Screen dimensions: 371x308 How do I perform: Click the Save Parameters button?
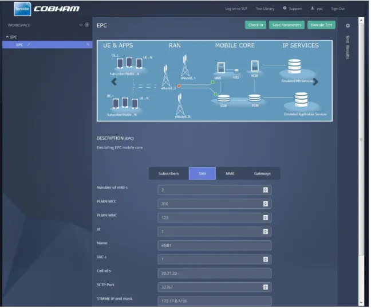(x=286, y=25)
